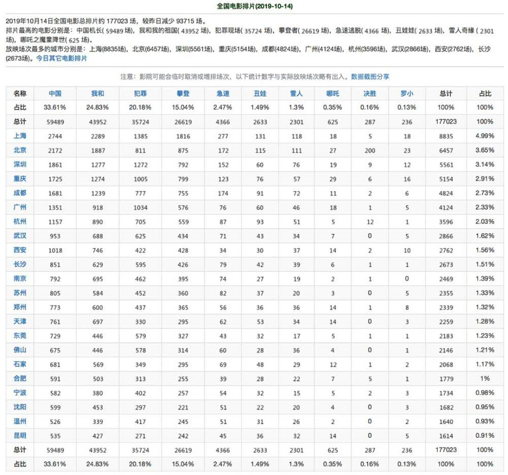Click the 3596 total for 杭州
The image size is (508, 475).
pos(445,222)
